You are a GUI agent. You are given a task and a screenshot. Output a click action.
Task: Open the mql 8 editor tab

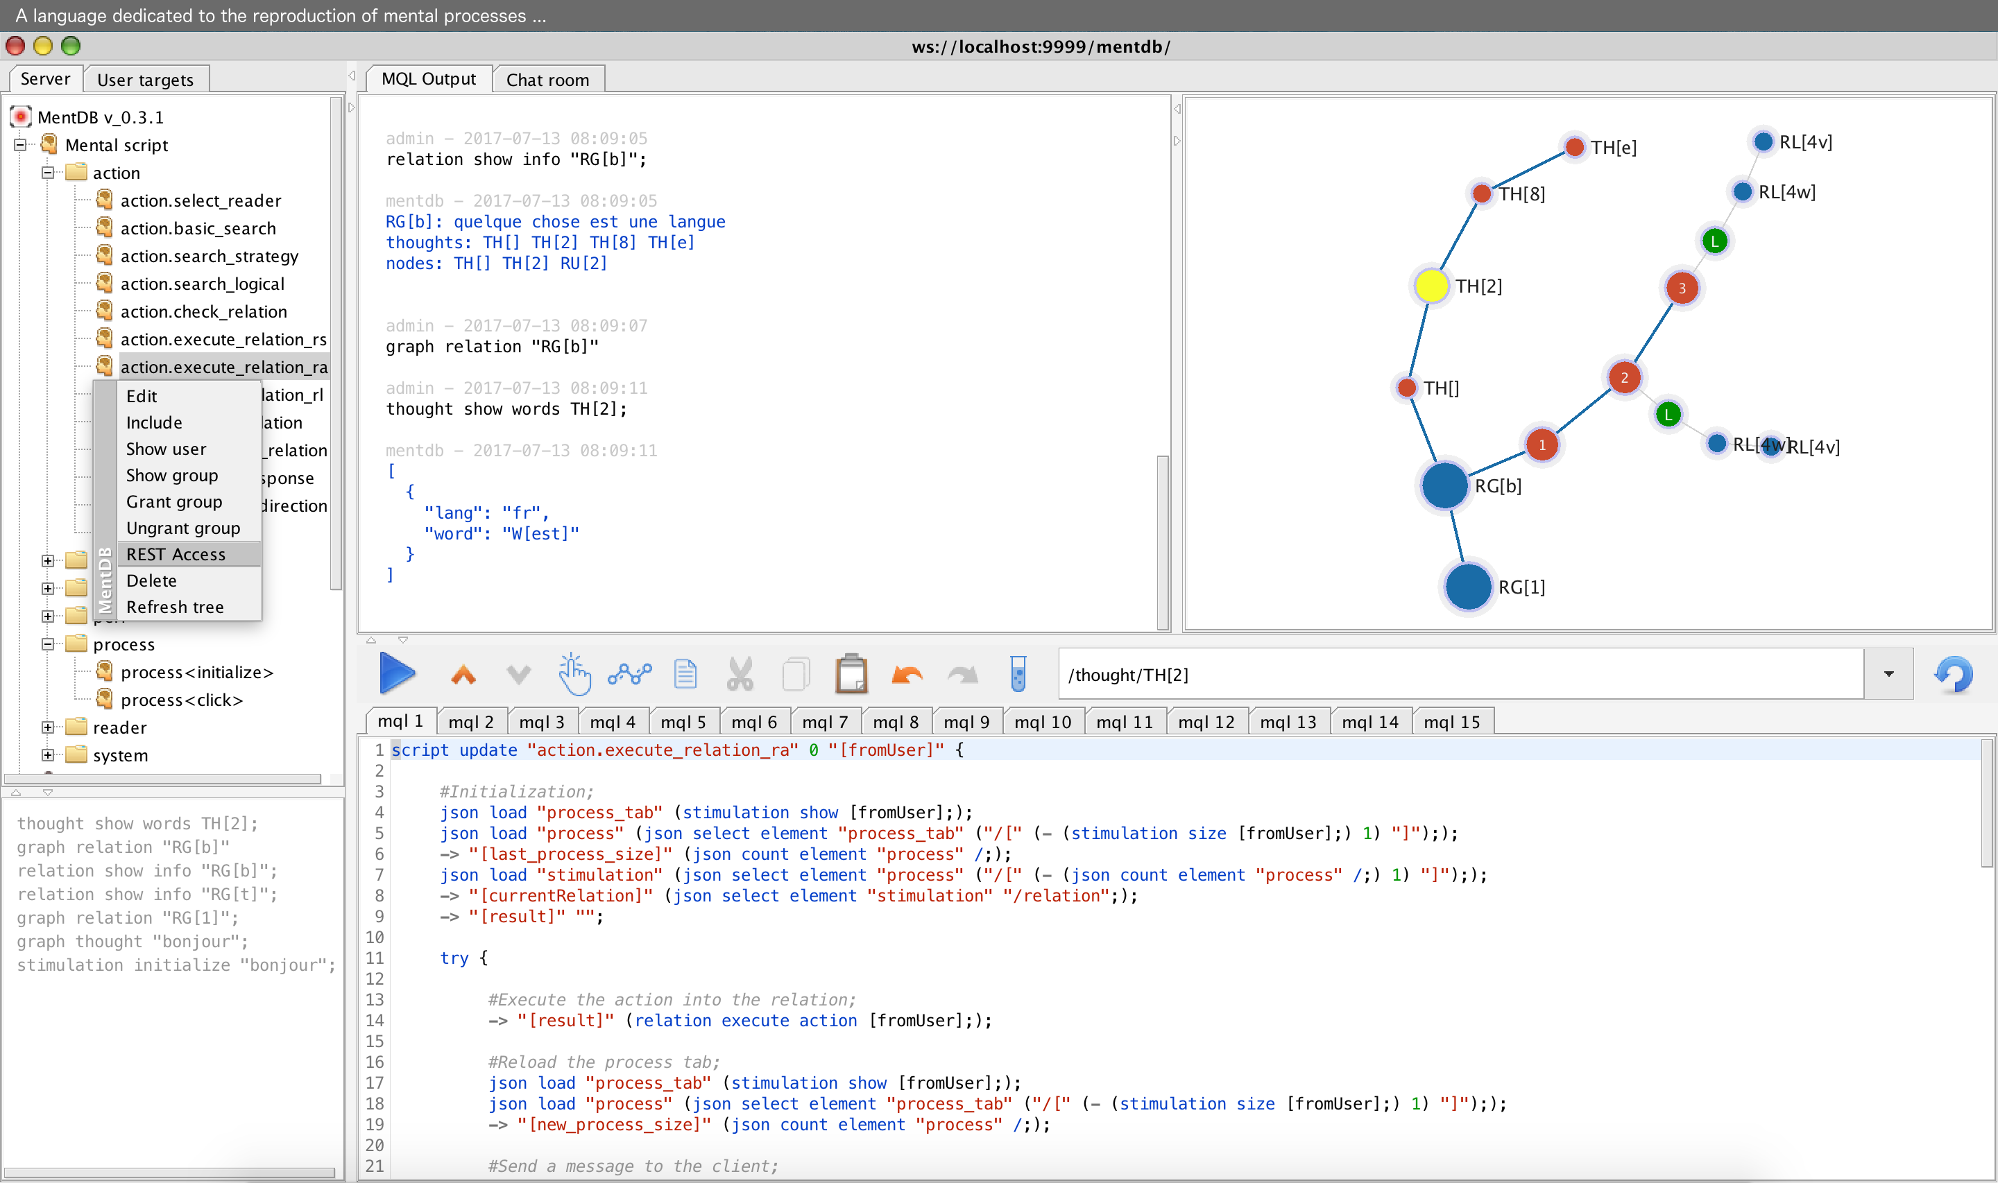896,721
